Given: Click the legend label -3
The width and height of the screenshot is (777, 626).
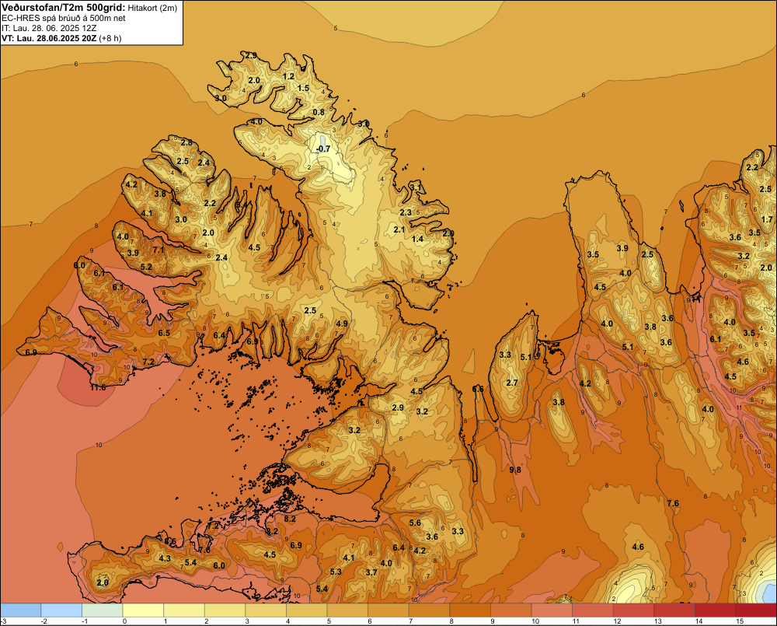Looking at the screenshot, I should tap(3, 621).
